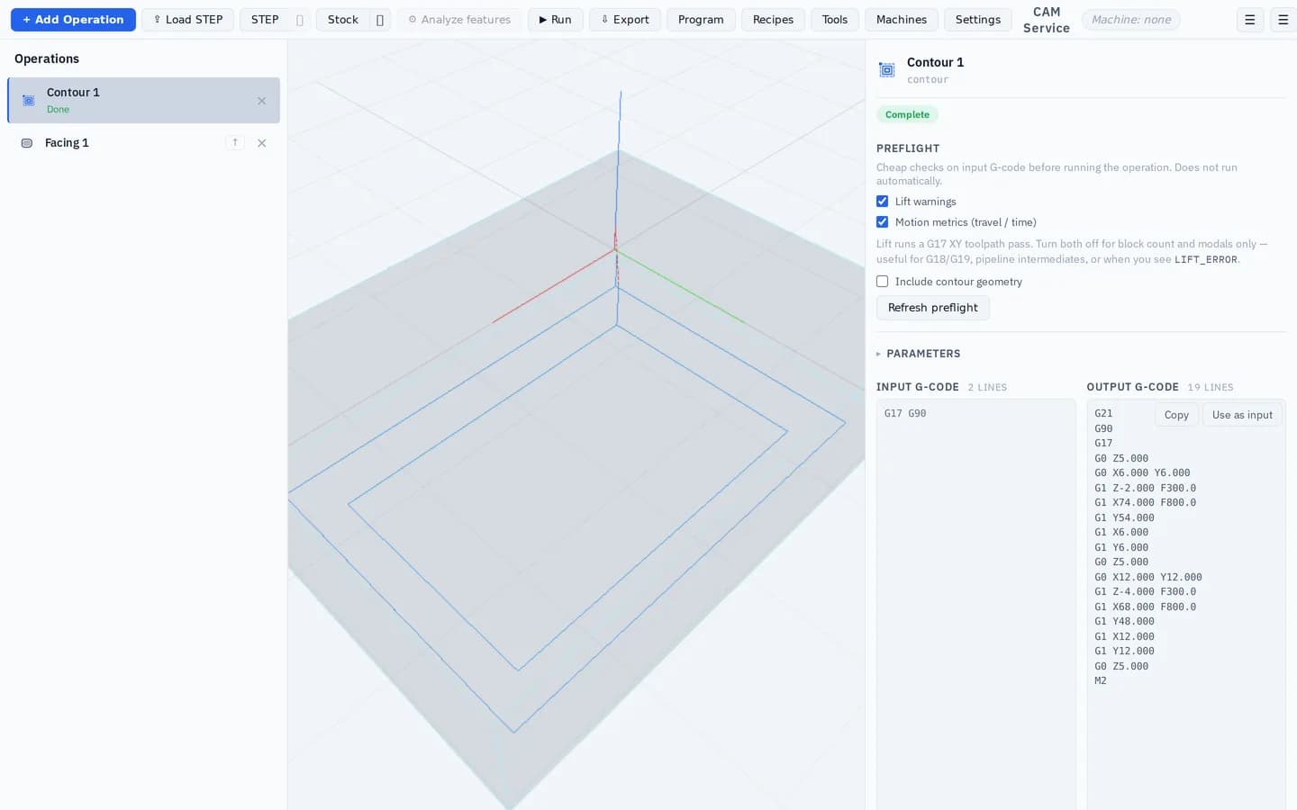Uncheck Motion metrics (travel / time)
This screenshot has width=1297, height=810.
coord(883,222)
